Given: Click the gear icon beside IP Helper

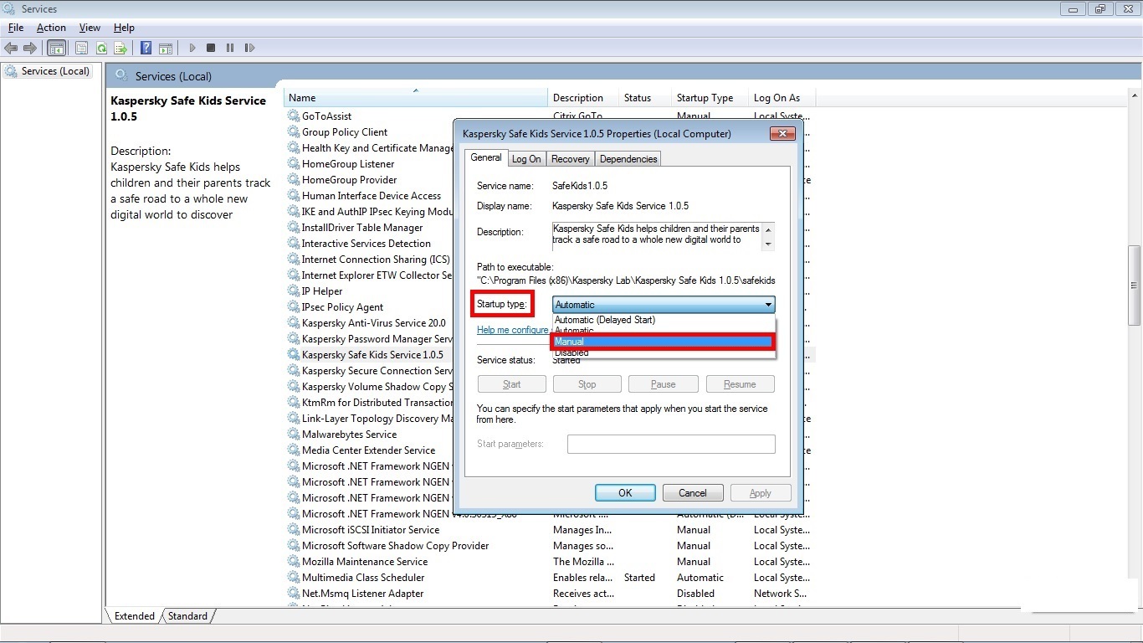Looking at the screenshot, I should click(x=294, y=291).
